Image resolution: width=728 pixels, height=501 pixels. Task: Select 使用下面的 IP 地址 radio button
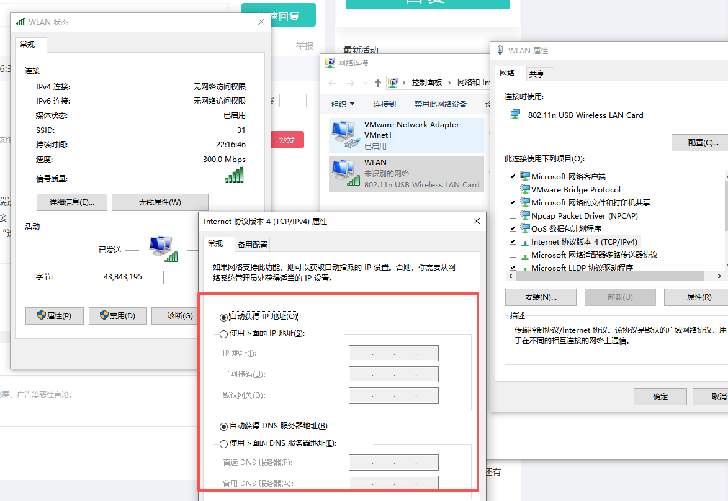coord(224,334)
